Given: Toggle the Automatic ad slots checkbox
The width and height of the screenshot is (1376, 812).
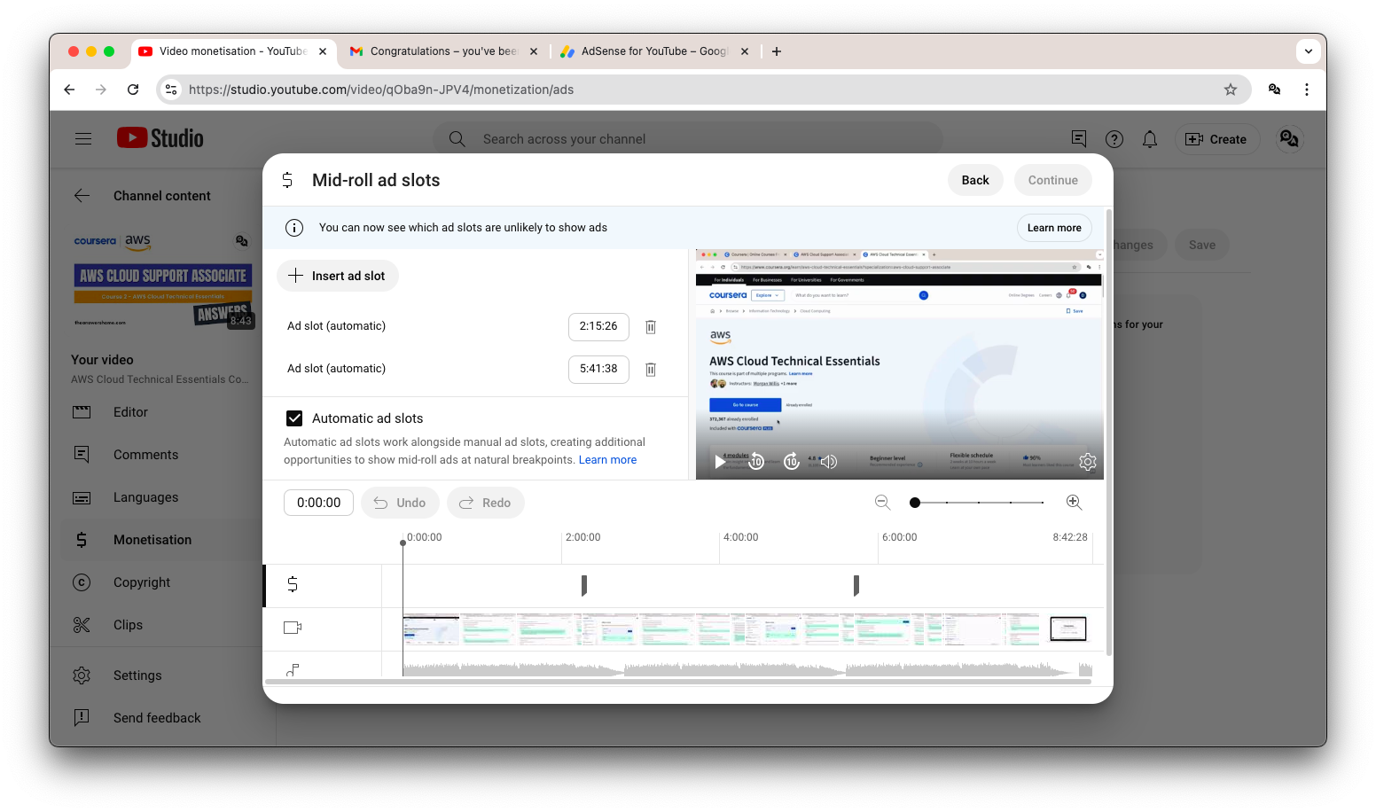Looking at the screenshot, I should tap(294, 418).
